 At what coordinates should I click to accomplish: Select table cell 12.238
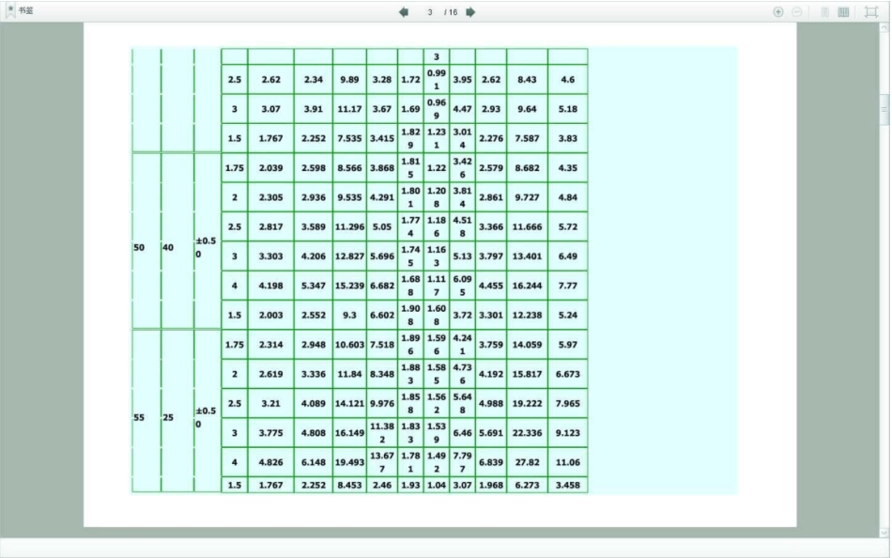click(527, 315)
